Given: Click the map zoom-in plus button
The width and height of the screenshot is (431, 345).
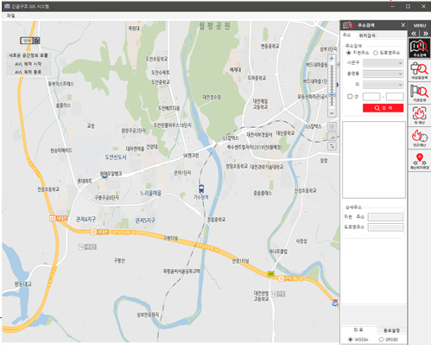Looking at the screenshot, I should (x=332, y=59).
